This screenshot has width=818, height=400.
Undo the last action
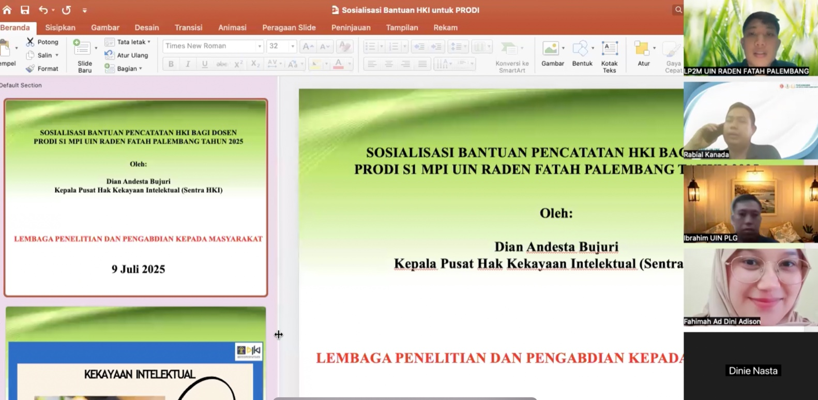[x=43, y=10]
